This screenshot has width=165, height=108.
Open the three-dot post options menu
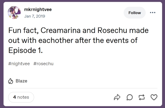tap(153, 13)
